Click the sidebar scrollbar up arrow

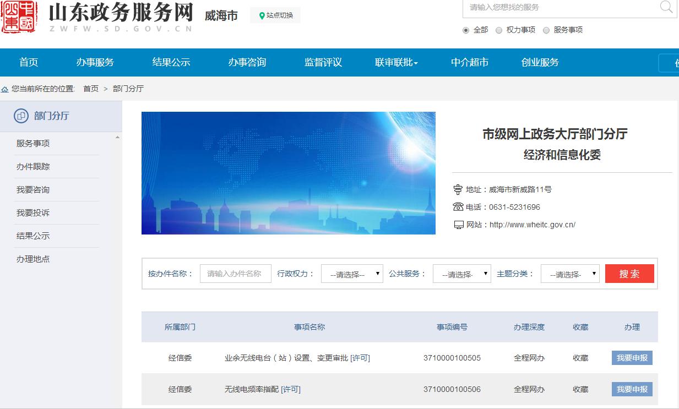(x=117, y=137)
